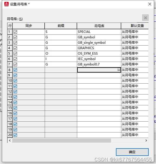Viewport: 156px width, 164px height.
Task: Select the GB_single_symbol library cell
Action: tap(99, 43)
